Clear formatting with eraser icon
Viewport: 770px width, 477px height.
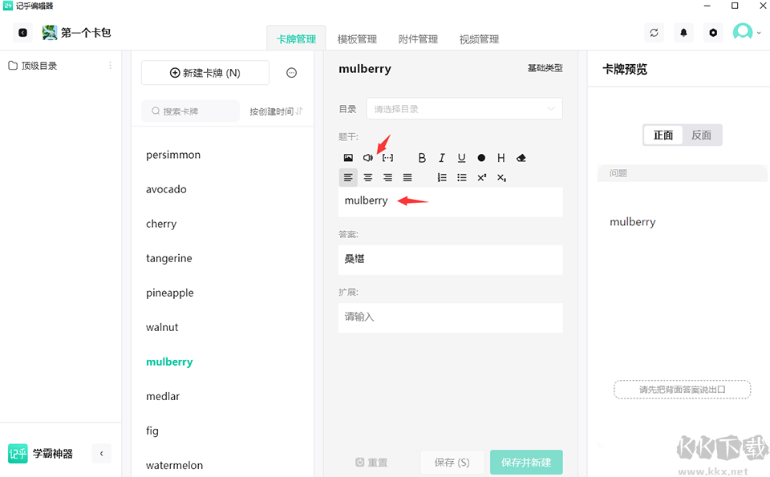[x=521, y=157]
